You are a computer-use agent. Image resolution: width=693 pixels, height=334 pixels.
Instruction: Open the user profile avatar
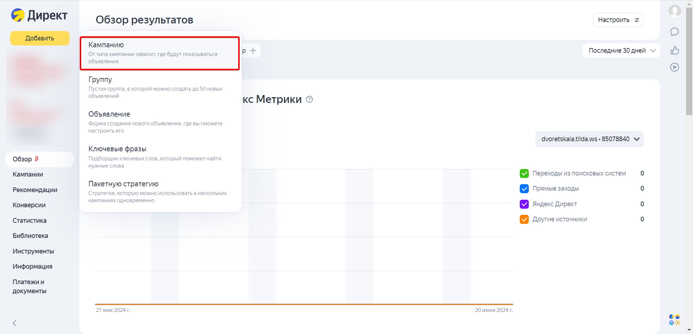675,11
